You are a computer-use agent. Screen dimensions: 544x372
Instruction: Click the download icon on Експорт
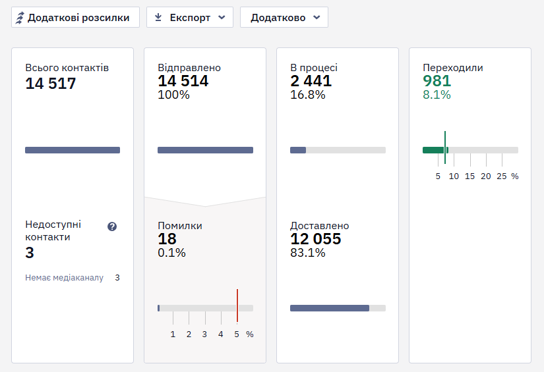(158, 17)
